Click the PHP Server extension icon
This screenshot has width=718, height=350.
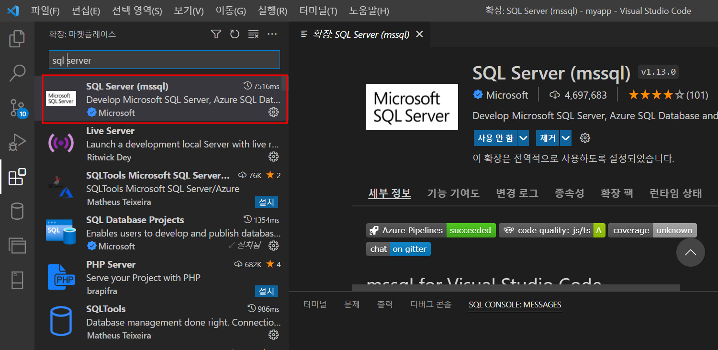(61, 277)
